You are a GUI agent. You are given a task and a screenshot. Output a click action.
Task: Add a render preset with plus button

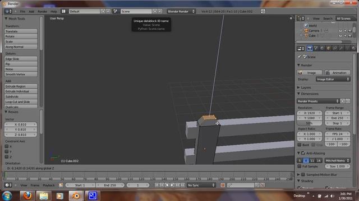[343, 101]
